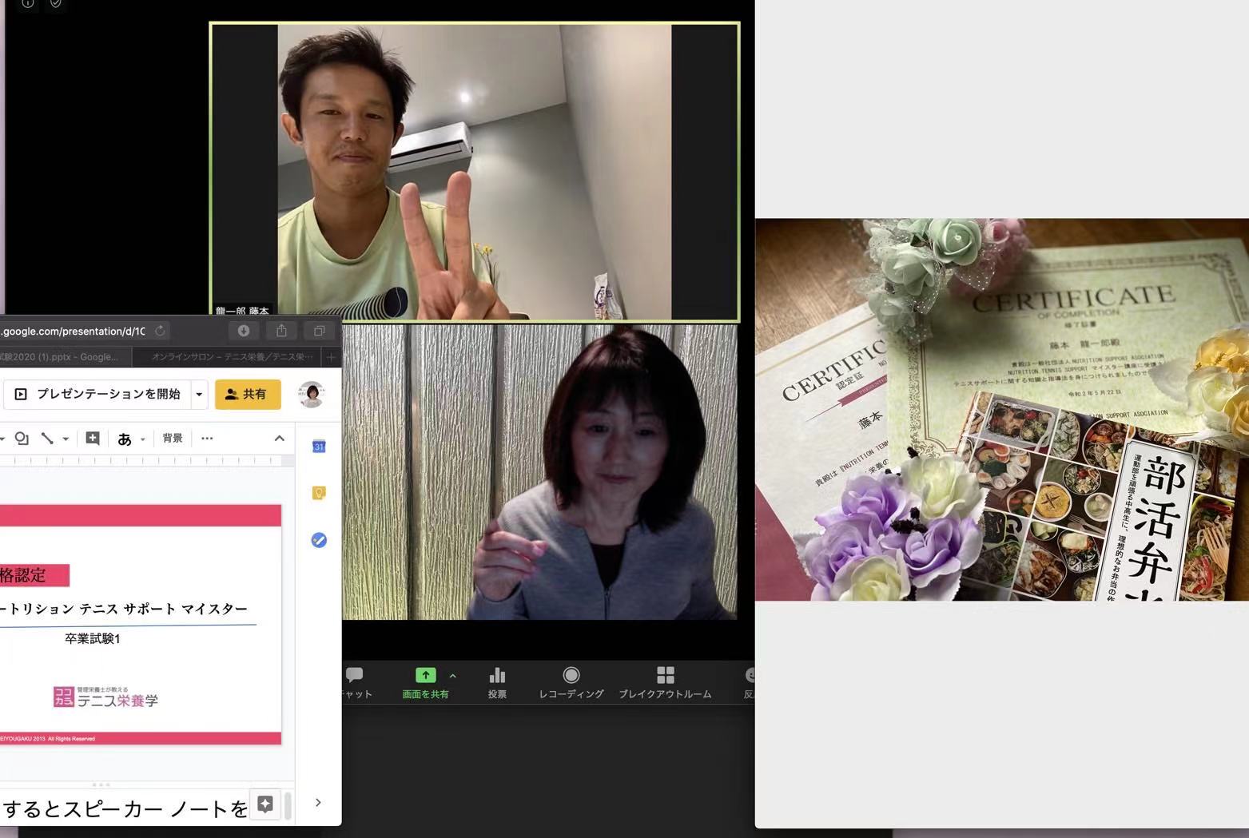Image resolution: width=1249 pixels, height=838 pixels.
Task: Open line tool type dropdown
Action: 66,439
